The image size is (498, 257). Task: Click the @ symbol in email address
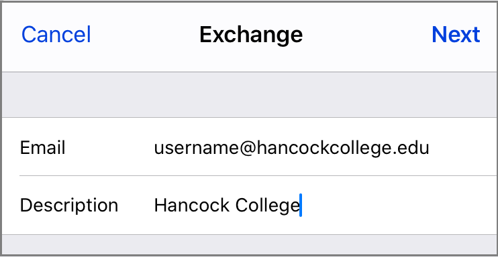[x=247, y=149]
